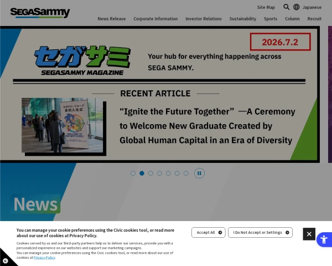This screenshot has height=266, width=332.
Task: Click arrow icon in I Do Not Accept button
Action: tap(287, 233)
